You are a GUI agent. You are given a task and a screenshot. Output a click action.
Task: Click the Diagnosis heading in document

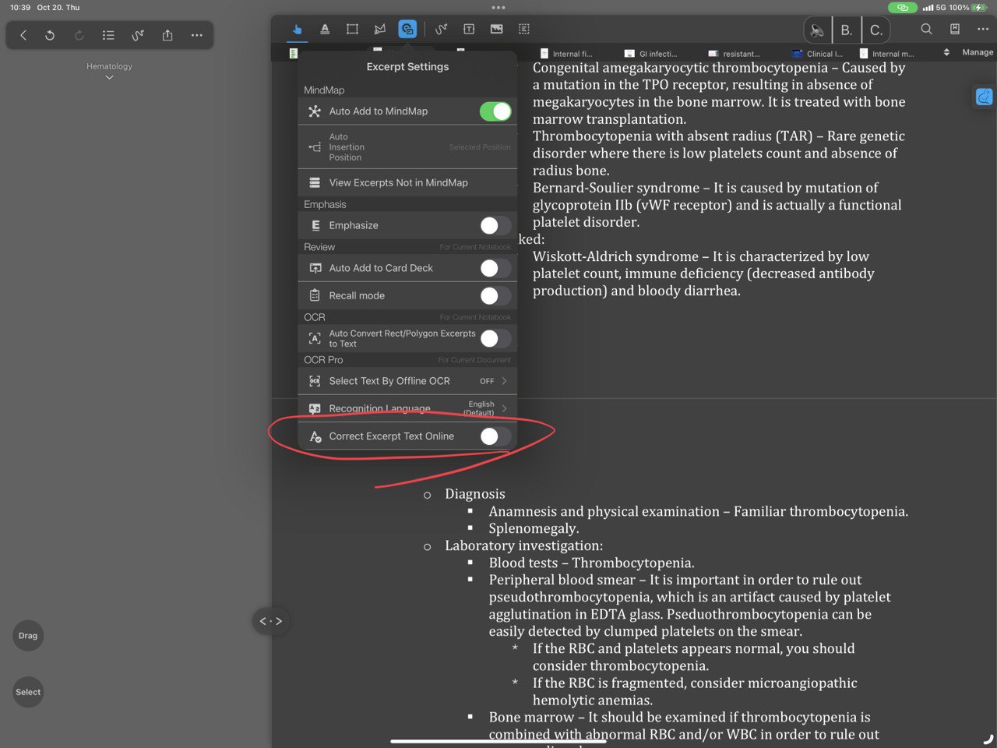(475, 494)
